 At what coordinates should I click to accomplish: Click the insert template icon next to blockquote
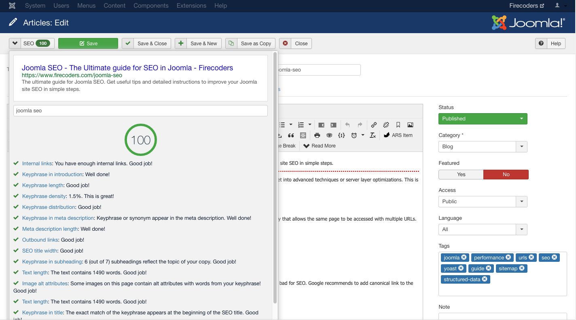coord(303,135)
